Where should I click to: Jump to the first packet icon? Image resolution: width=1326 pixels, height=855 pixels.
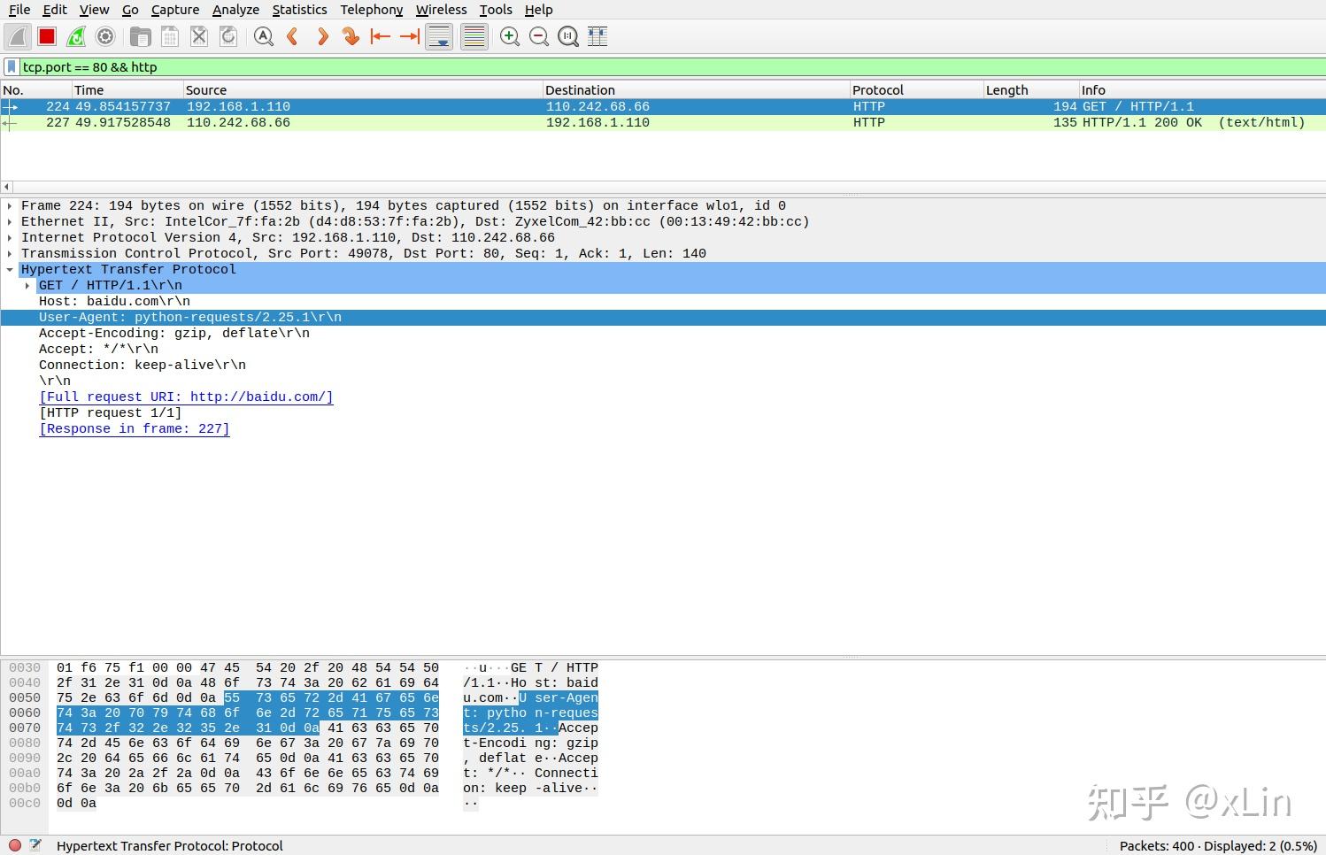click(380, 36)
